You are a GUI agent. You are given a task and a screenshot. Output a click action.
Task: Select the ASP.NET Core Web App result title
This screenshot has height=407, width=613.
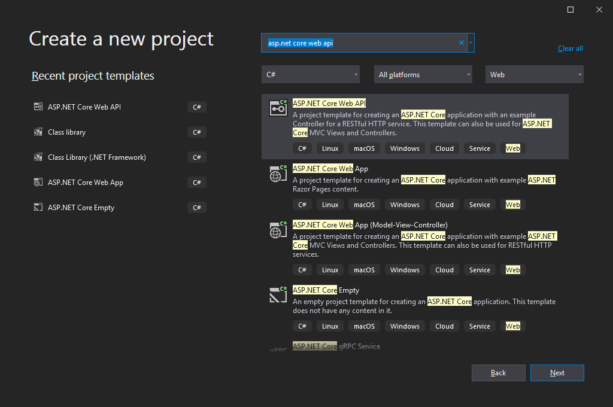click(x=330, y=169)
